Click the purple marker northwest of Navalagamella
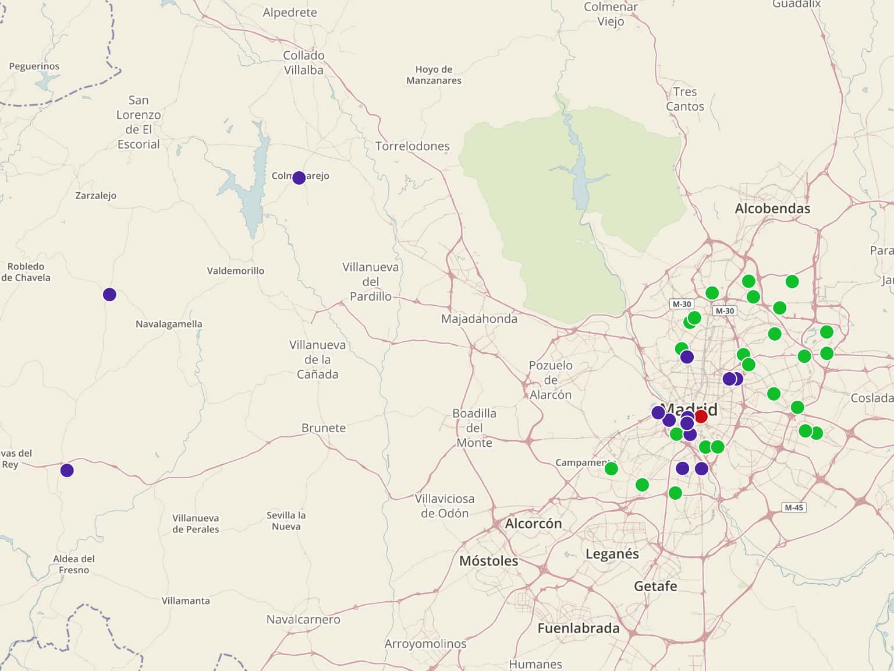The height and width of the screenshot is (671, 894). coord(109,295)
